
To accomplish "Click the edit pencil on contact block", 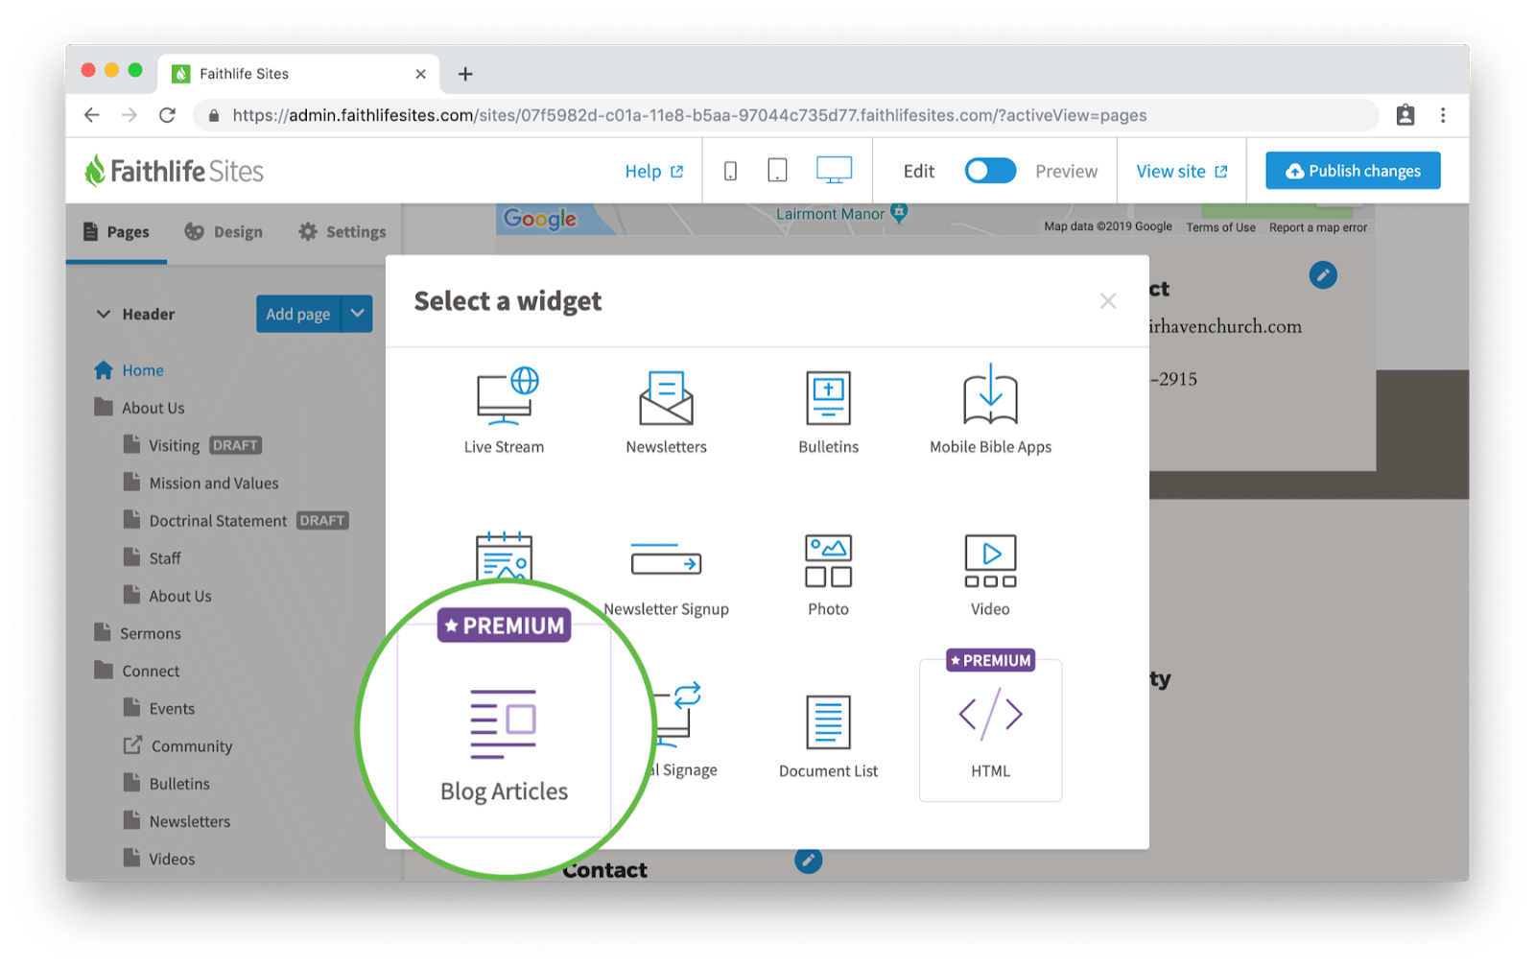I will (x=1323, y=275).
